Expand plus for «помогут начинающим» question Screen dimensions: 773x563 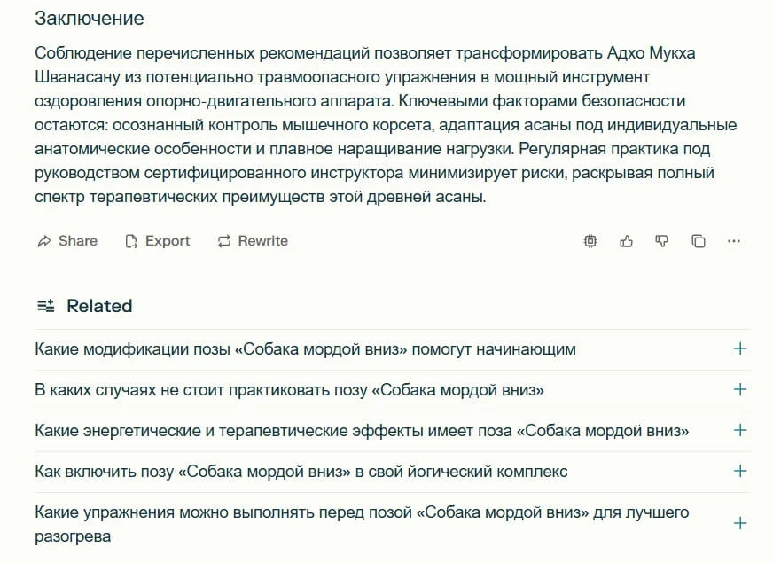(x=740, y=348)
